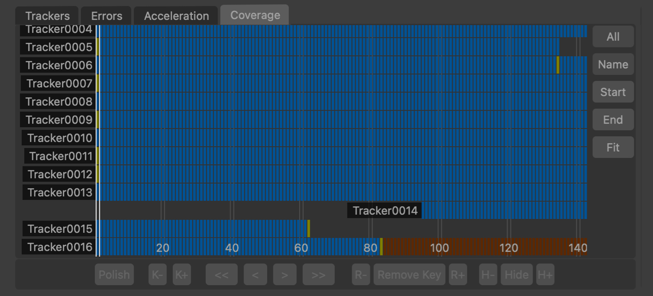The width and height of the screenshot is (653, 296).
Task: Select the Tracker0014 label
Action: point(384,211)
